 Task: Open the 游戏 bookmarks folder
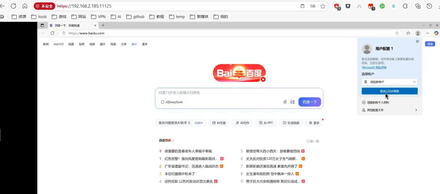[59, 17]
